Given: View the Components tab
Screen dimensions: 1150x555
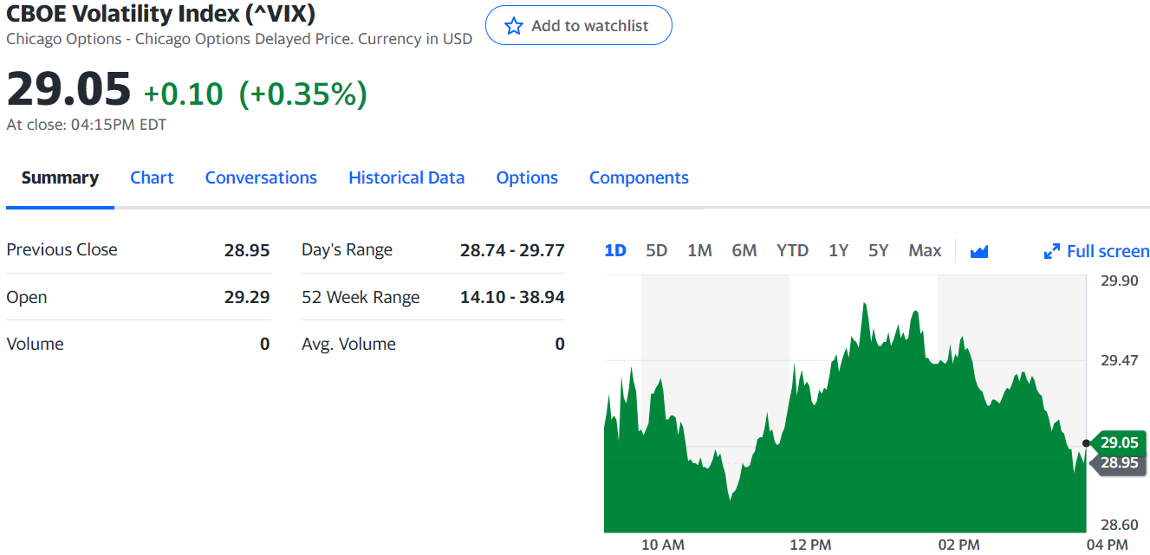Looking at the screenshot, I should click(639, 177).
